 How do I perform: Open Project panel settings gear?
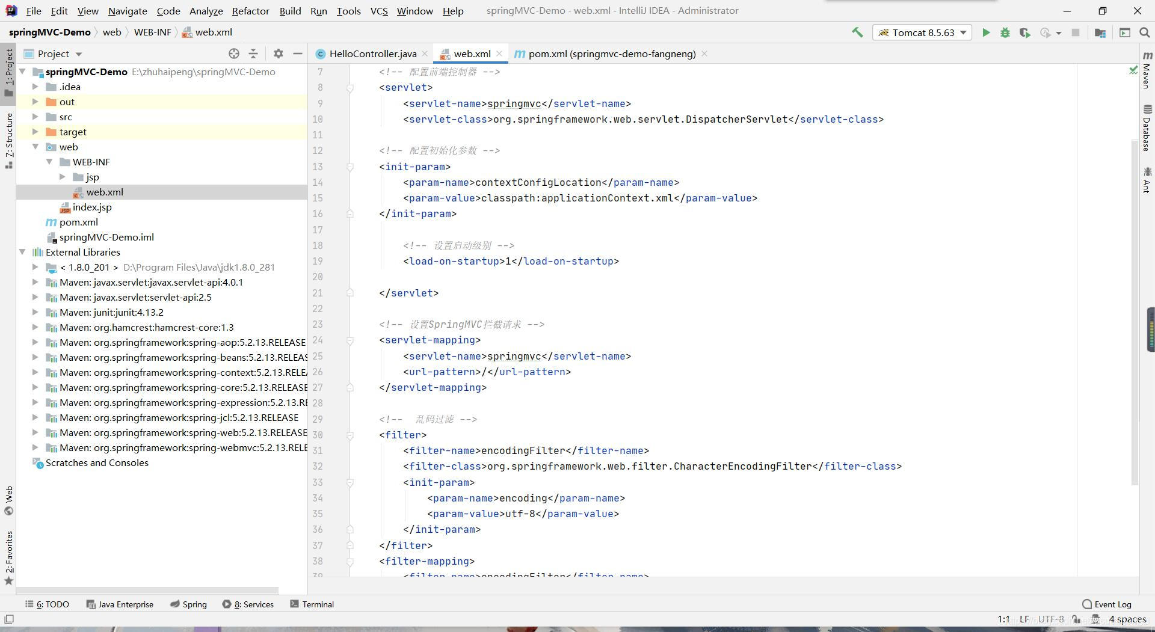pyautogui.click(x=278, y=54)
